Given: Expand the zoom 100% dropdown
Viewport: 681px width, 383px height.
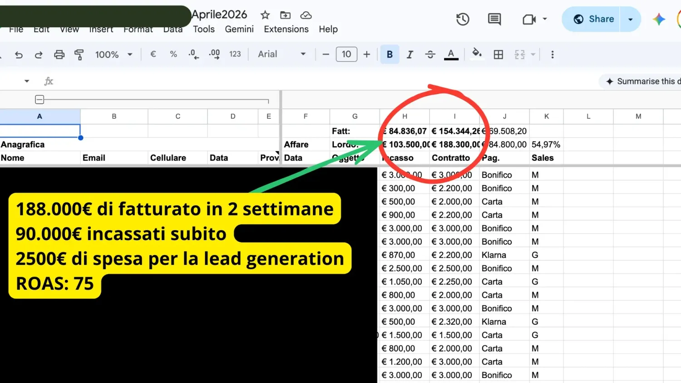Looking at the screenshot, I should point(114,54).
